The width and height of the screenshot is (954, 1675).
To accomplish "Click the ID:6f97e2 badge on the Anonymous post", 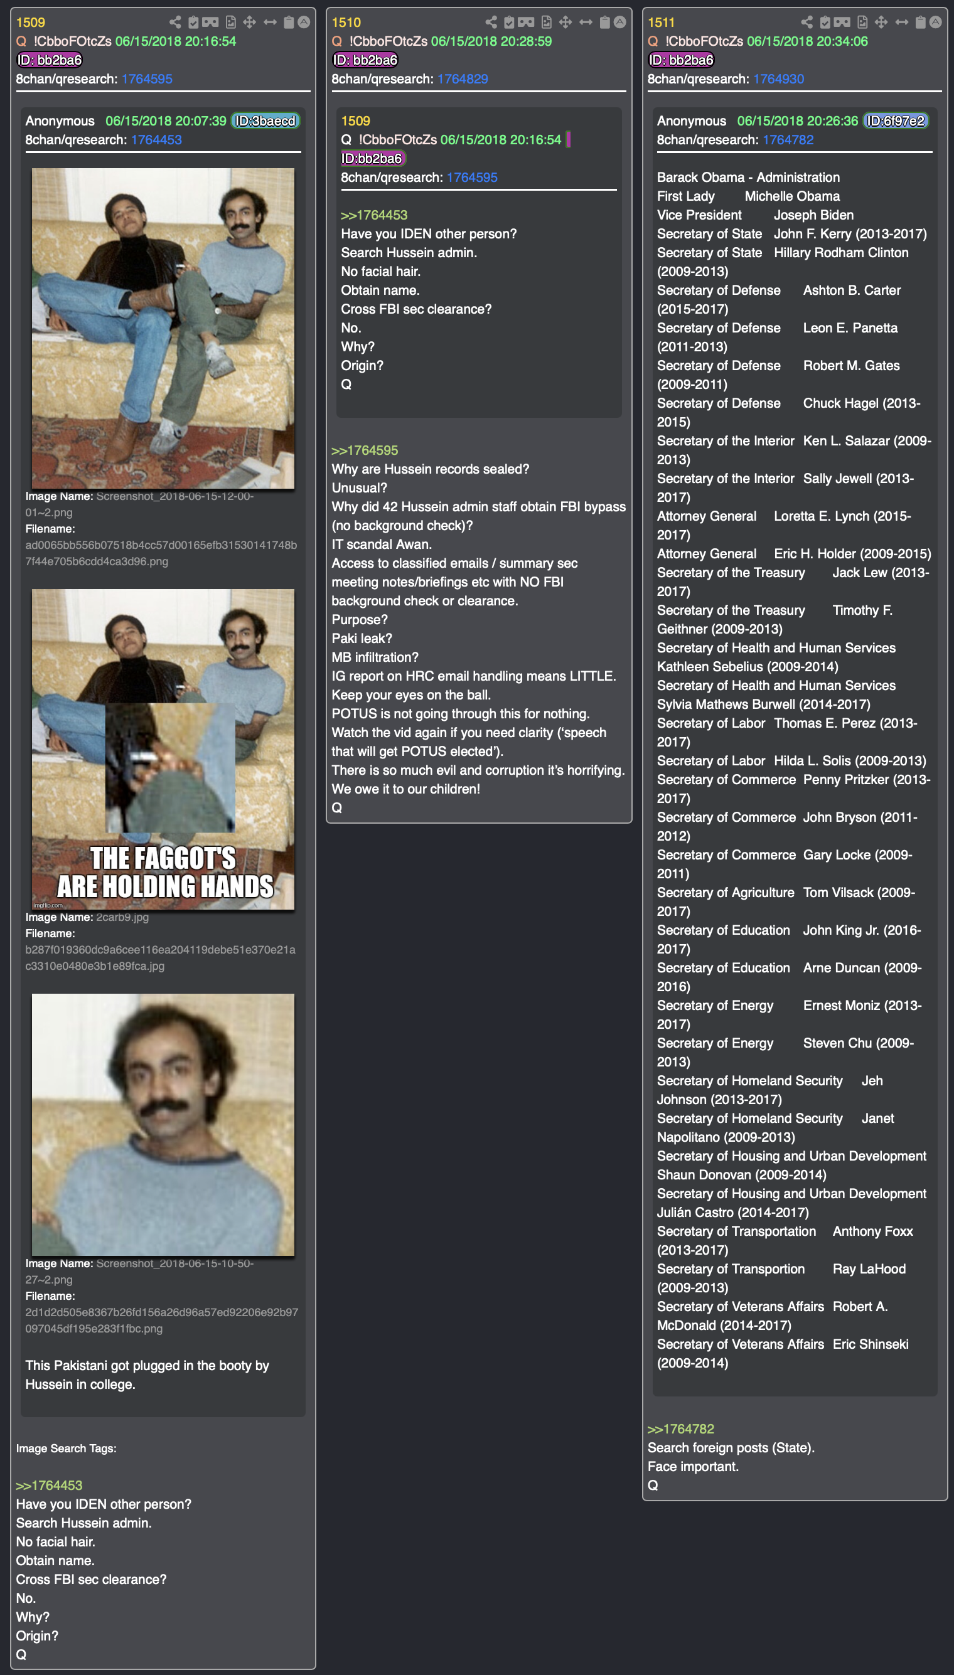I will pyautogui.click(x=896, y=121).
